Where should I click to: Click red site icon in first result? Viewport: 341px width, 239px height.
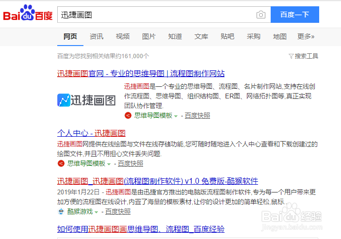click(128, 115)
